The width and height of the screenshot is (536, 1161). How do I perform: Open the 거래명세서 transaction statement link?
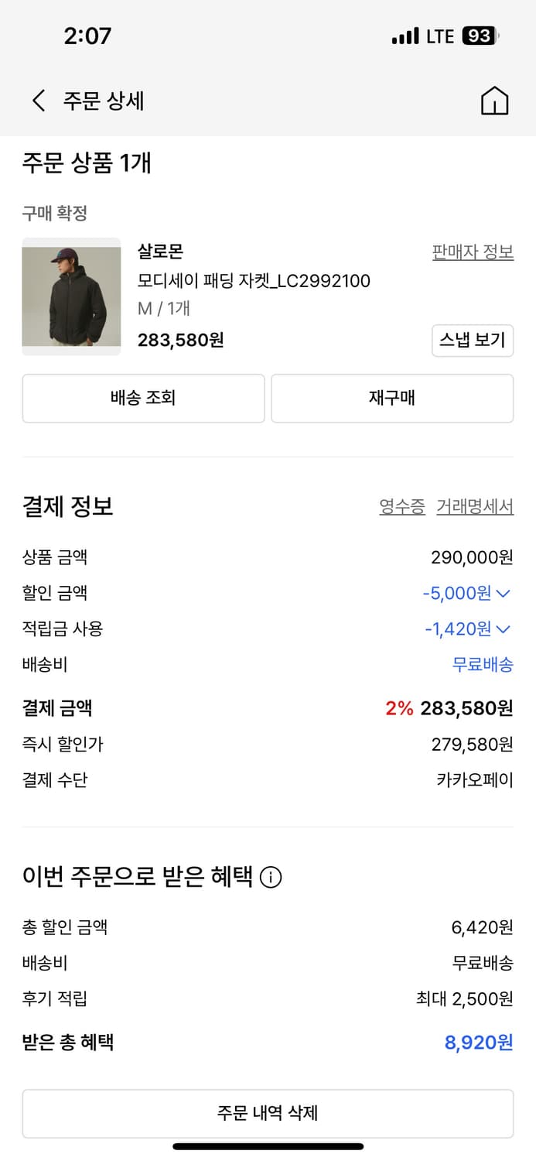[x=475, y=505]
